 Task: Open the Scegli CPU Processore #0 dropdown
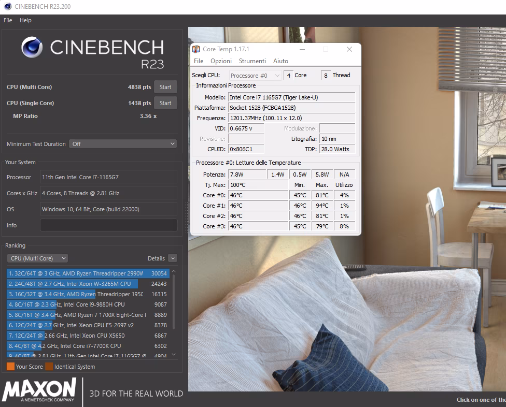pyautogui.click(x=255, y=76)
